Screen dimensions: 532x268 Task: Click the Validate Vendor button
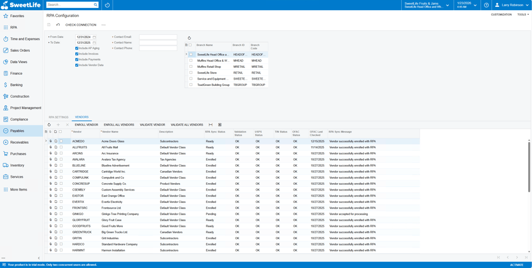point(152,125)
